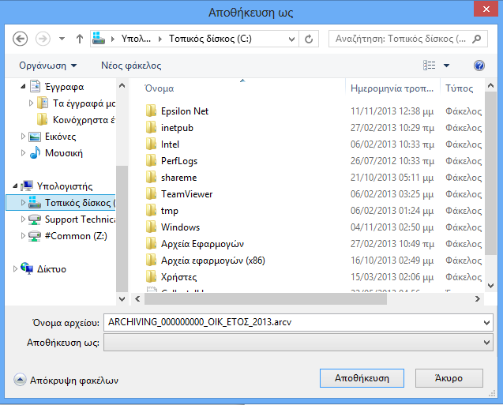Screen dimensions: 503x405
Task: Go up one folder level arrow
Action: click(x=80, y=39)
